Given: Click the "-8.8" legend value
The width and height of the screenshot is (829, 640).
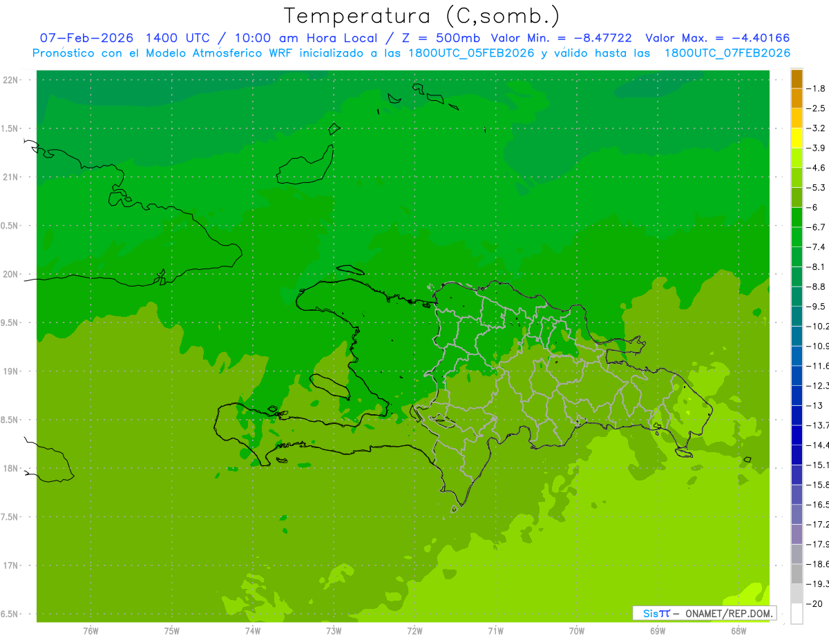Looking at the screenshot, I should point(817,287).
